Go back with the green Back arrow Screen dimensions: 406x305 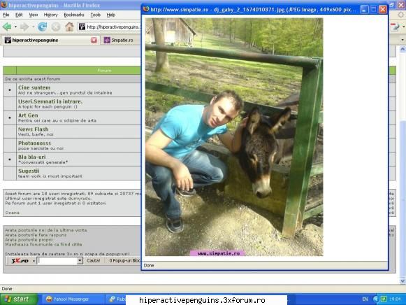click(x=7, y=27)
